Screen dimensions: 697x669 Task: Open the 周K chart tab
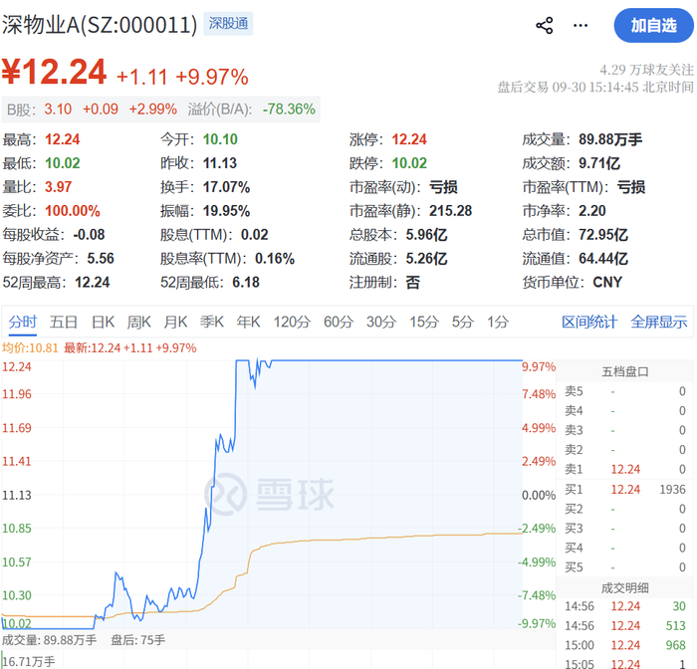tap(138, 322)
